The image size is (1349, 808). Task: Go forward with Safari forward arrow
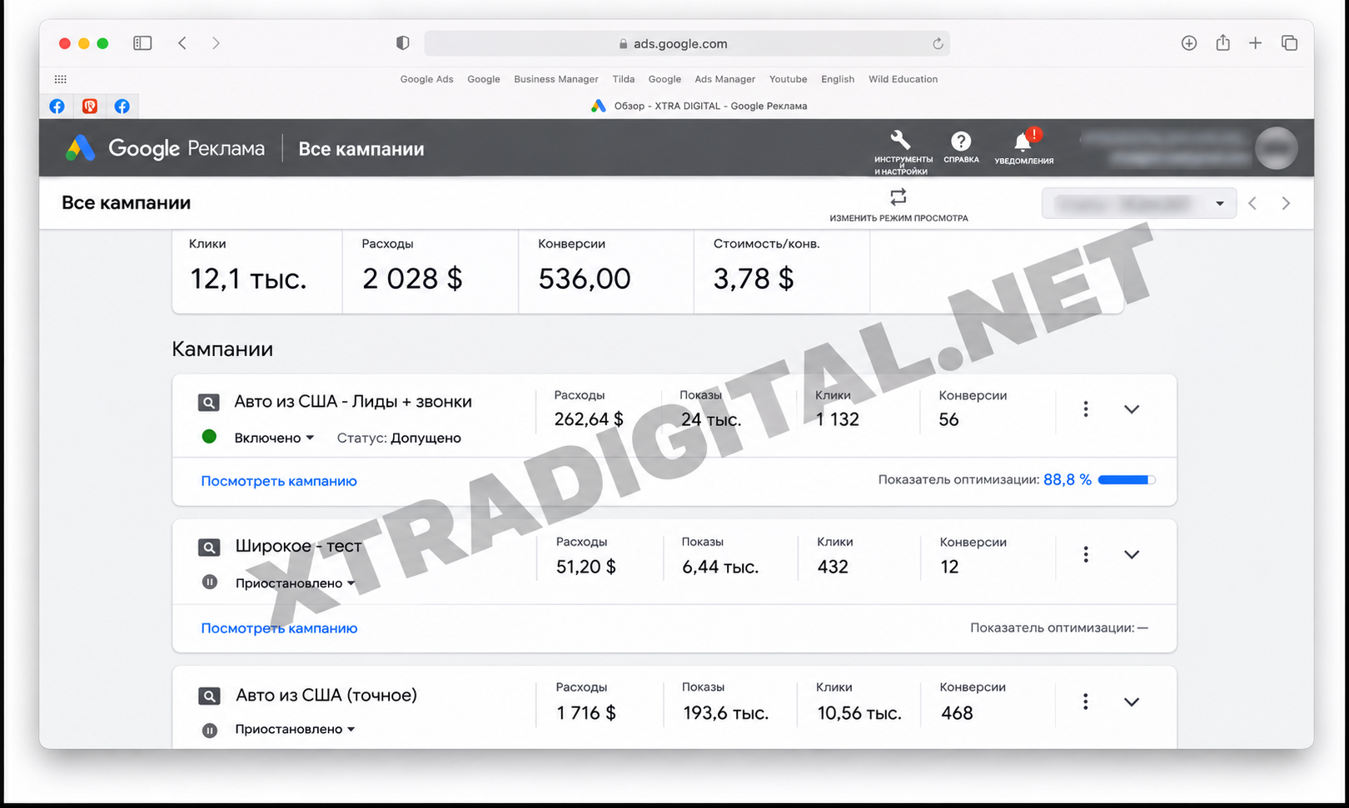coord(216,43)
